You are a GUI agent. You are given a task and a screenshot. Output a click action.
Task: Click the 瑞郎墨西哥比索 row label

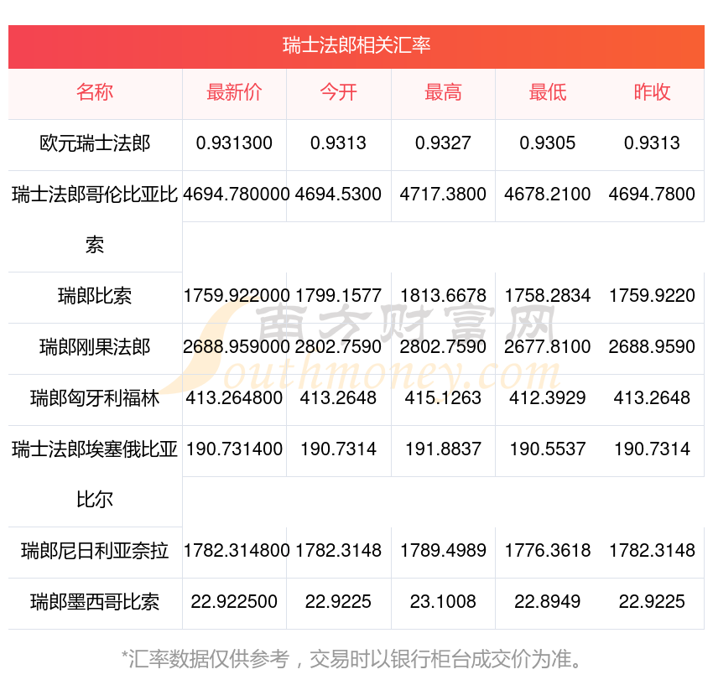click(x=95, y=602)
